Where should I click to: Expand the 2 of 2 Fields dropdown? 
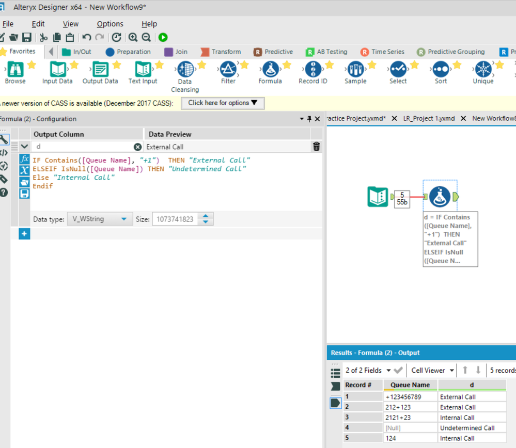pyautogui.click(x=368, y=371)
